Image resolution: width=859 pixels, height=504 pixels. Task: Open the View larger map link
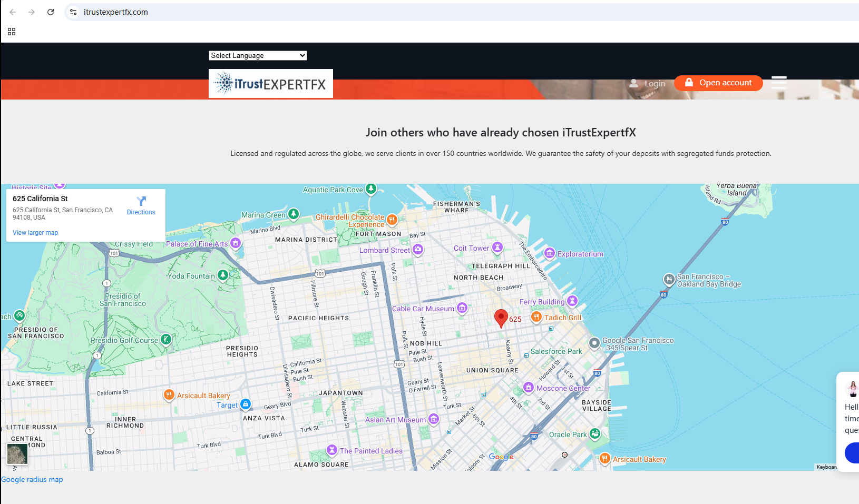35,233
